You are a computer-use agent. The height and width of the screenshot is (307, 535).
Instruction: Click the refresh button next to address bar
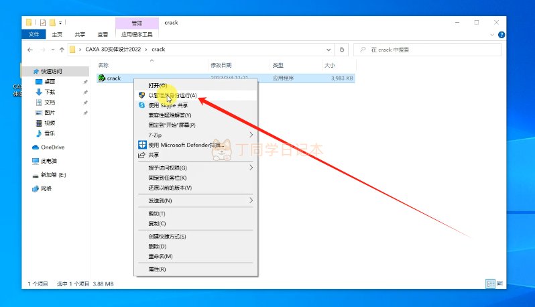point(342,50)
